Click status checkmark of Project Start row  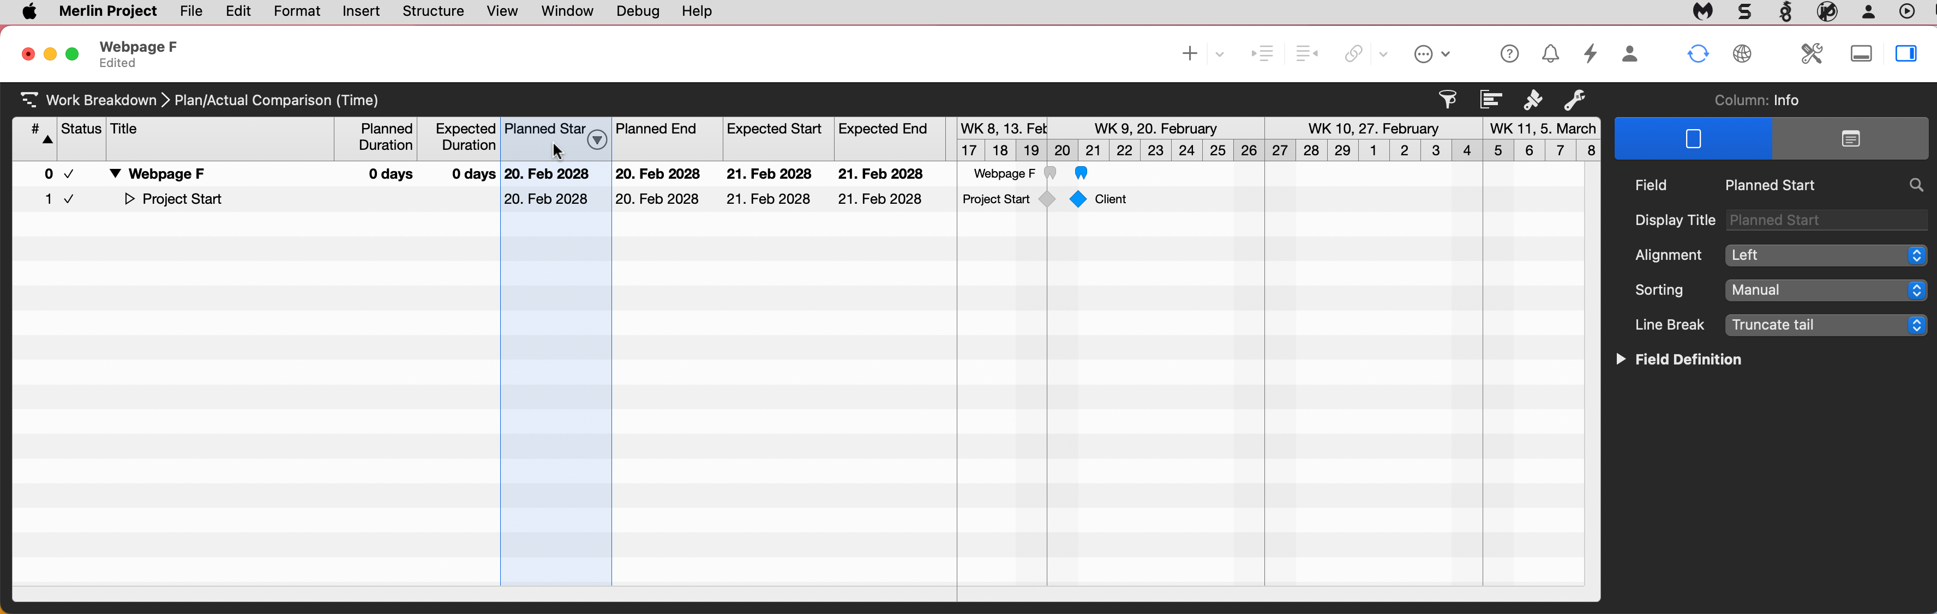coord(69,199)
